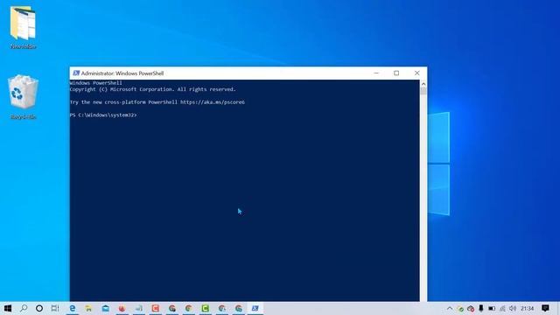Click the PowerShell scrollbar thumb

point(423,91)
